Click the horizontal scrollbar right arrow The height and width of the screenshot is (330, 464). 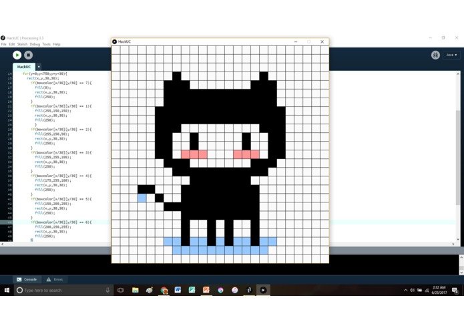point(453,244)
